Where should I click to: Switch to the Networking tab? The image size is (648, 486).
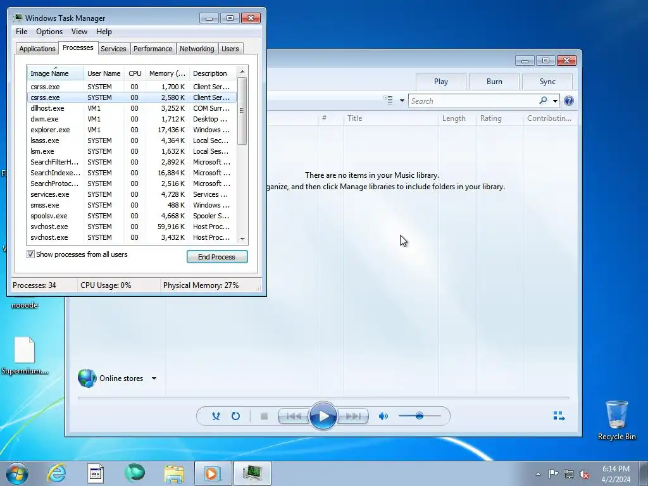(197, 49)
